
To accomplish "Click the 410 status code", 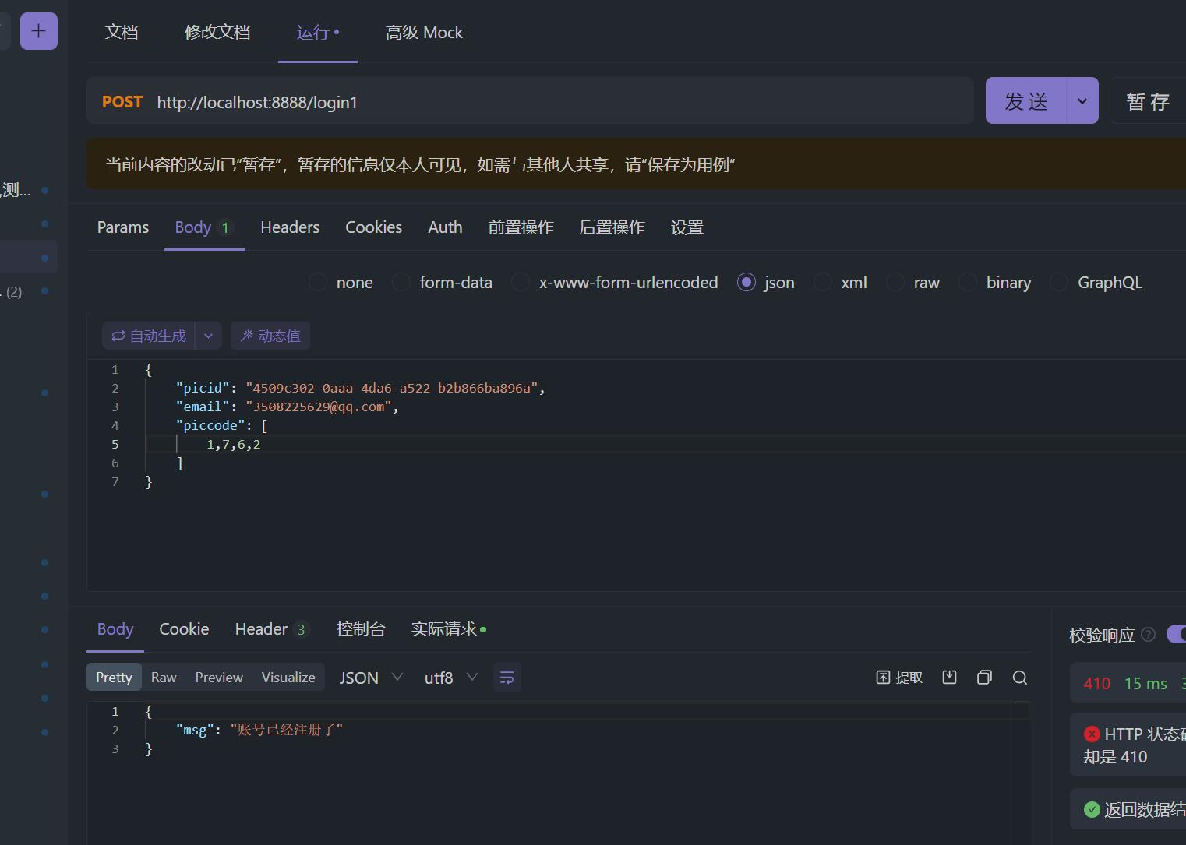I will click(x=1096, y=684).
